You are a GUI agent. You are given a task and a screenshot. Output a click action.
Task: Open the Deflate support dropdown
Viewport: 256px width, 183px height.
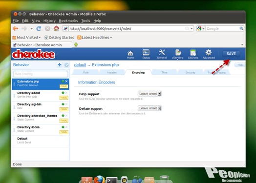(x=149, y=108)
